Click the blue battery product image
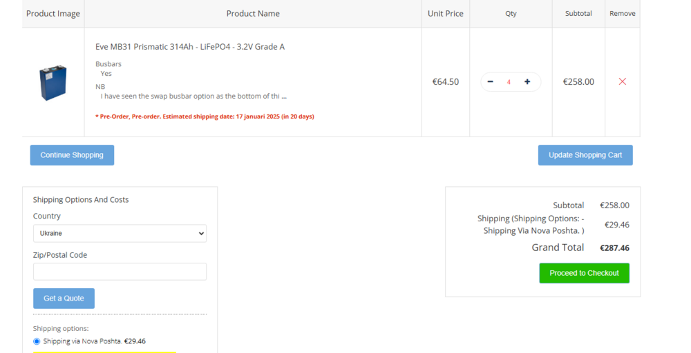The image size is (691, 353). [x=53, y=82]
